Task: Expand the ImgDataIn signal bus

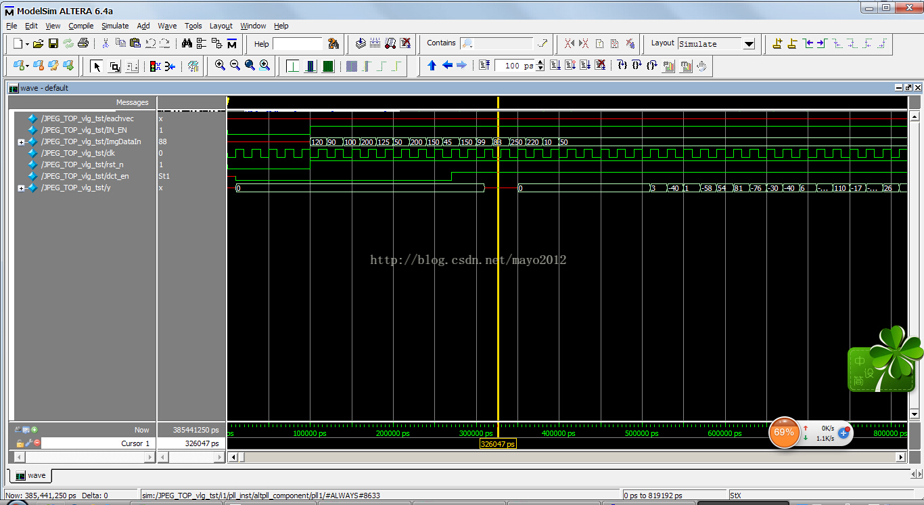Action: coord(21,142)
